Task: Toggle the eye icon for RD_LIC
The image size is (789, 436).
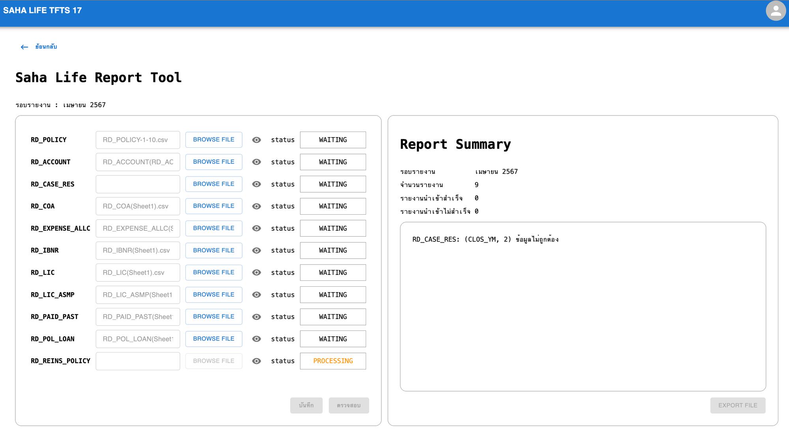Action: click(x=256, y=273)
